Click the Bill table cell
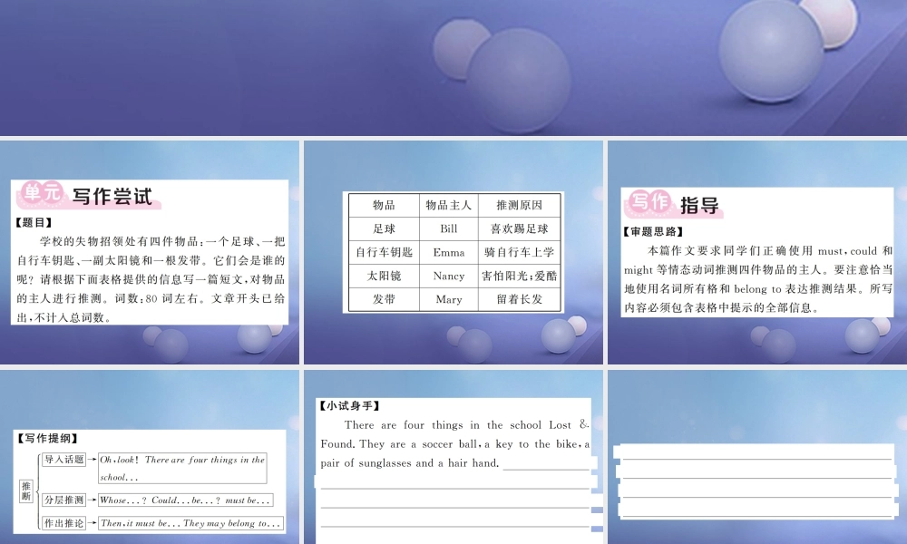The height and width of the screenshot is (544, 907). pyautogui.click(x=448, y=228)
